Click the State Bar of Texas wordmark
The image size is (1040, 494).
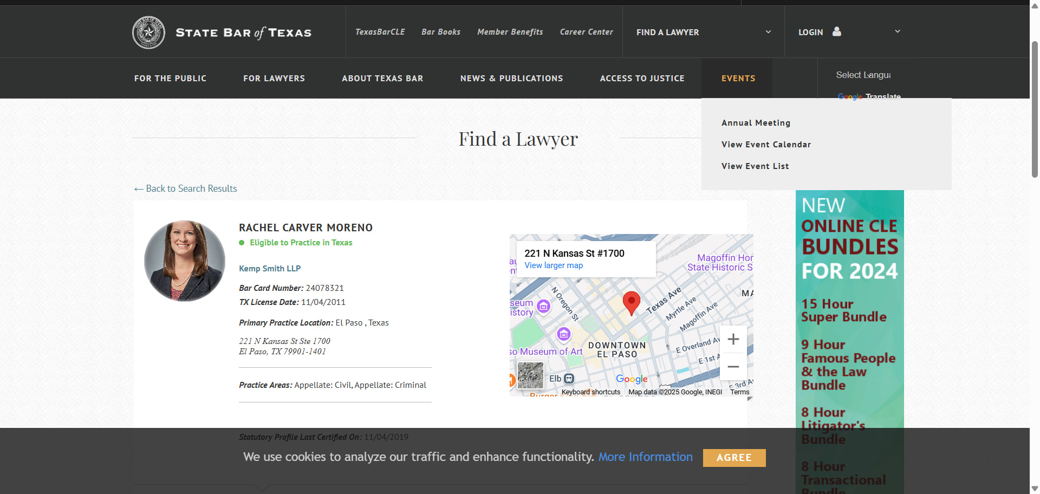point(244,33)
